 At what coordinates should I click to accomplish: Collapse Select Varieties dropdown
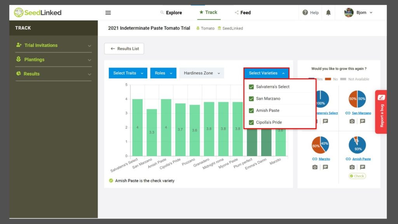click(x=267, y=73)
